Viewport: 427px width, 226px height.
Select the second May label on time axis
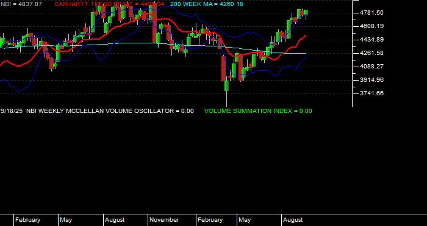[x=244, y=220]
